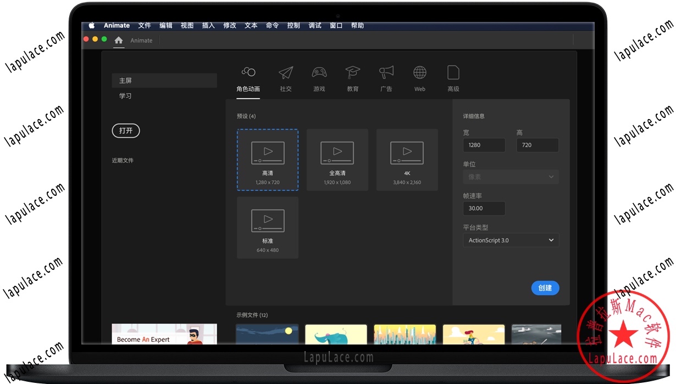Click the 游戏 game controller icon
This screenshot has height=384, width=676.
click(319, 74)
